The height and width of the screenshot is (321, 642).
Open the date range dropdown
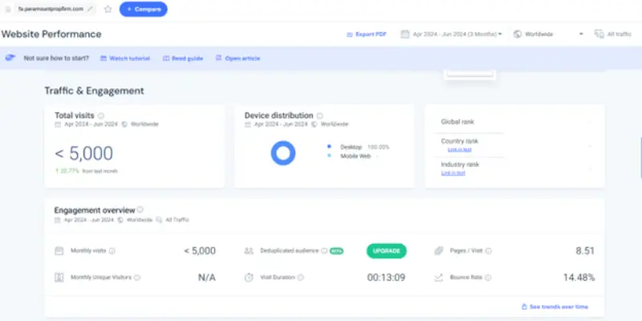pos(451,35)
